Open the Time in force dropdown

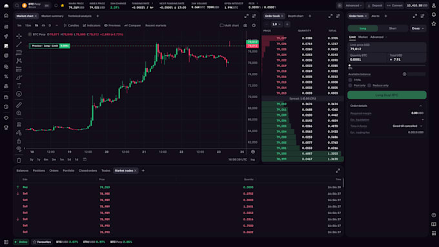pyautogui.click(x=407, y=126)
